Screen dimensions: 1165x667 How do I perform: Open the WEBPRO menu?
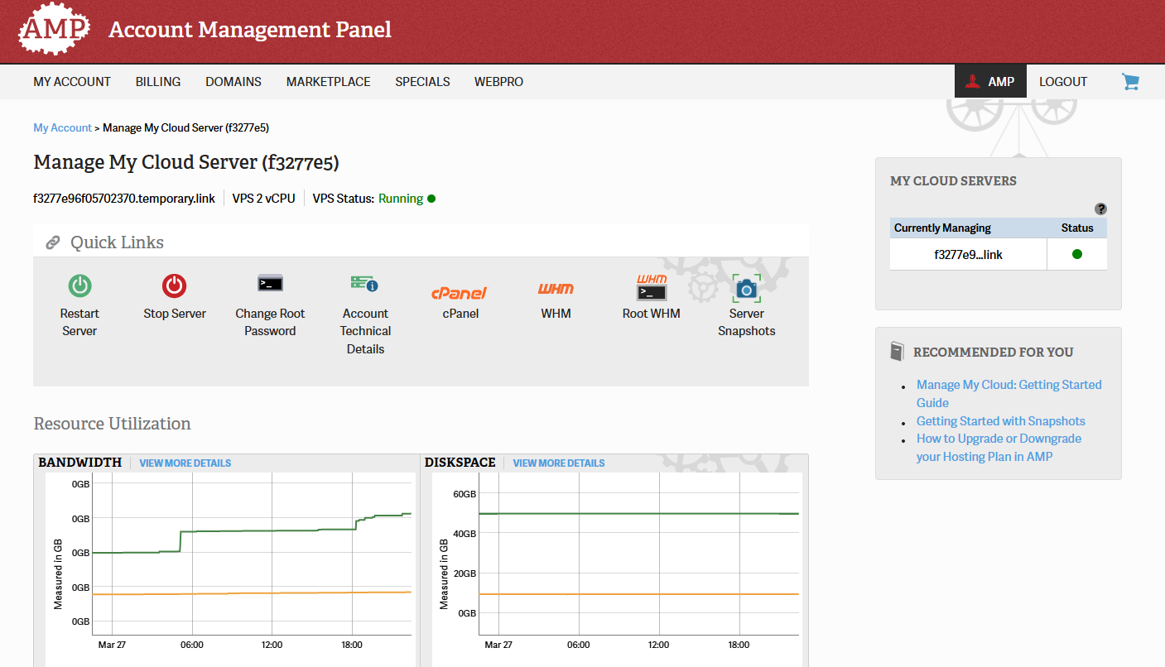tap(498, 82)
